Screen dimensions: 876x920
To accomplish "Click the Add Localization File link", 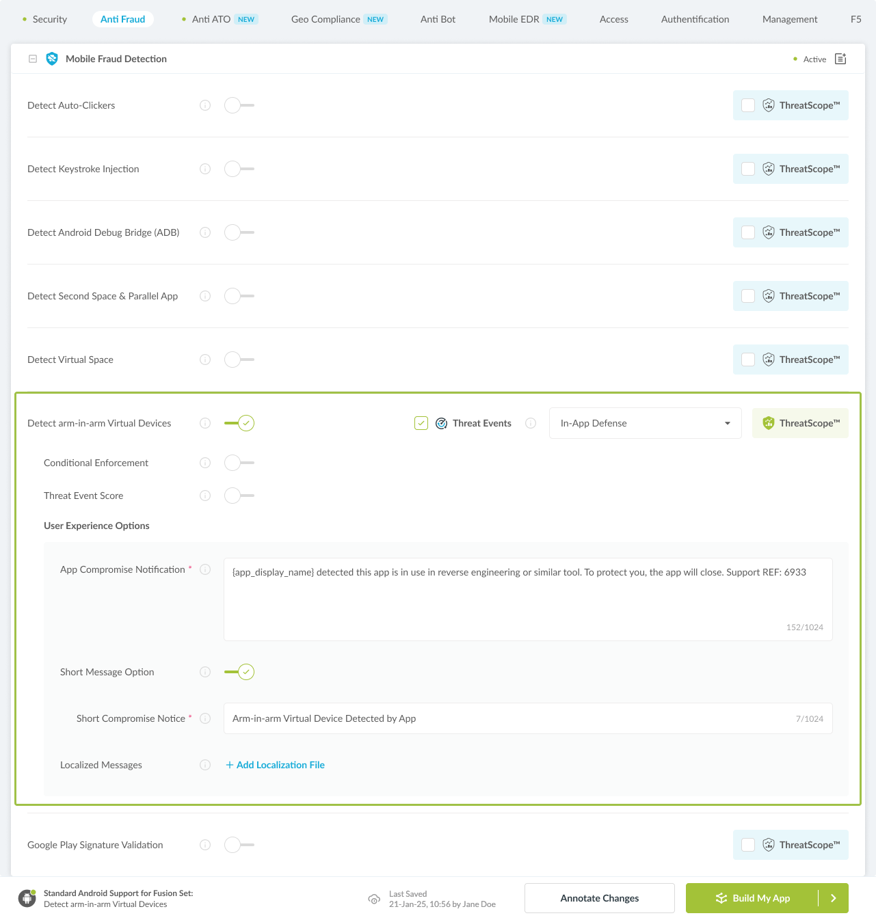I will point(276,765).
